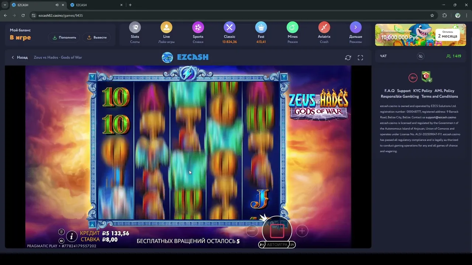472x265 pixels.
Task: Click the Вывести withdraw button
Action: 97,38
